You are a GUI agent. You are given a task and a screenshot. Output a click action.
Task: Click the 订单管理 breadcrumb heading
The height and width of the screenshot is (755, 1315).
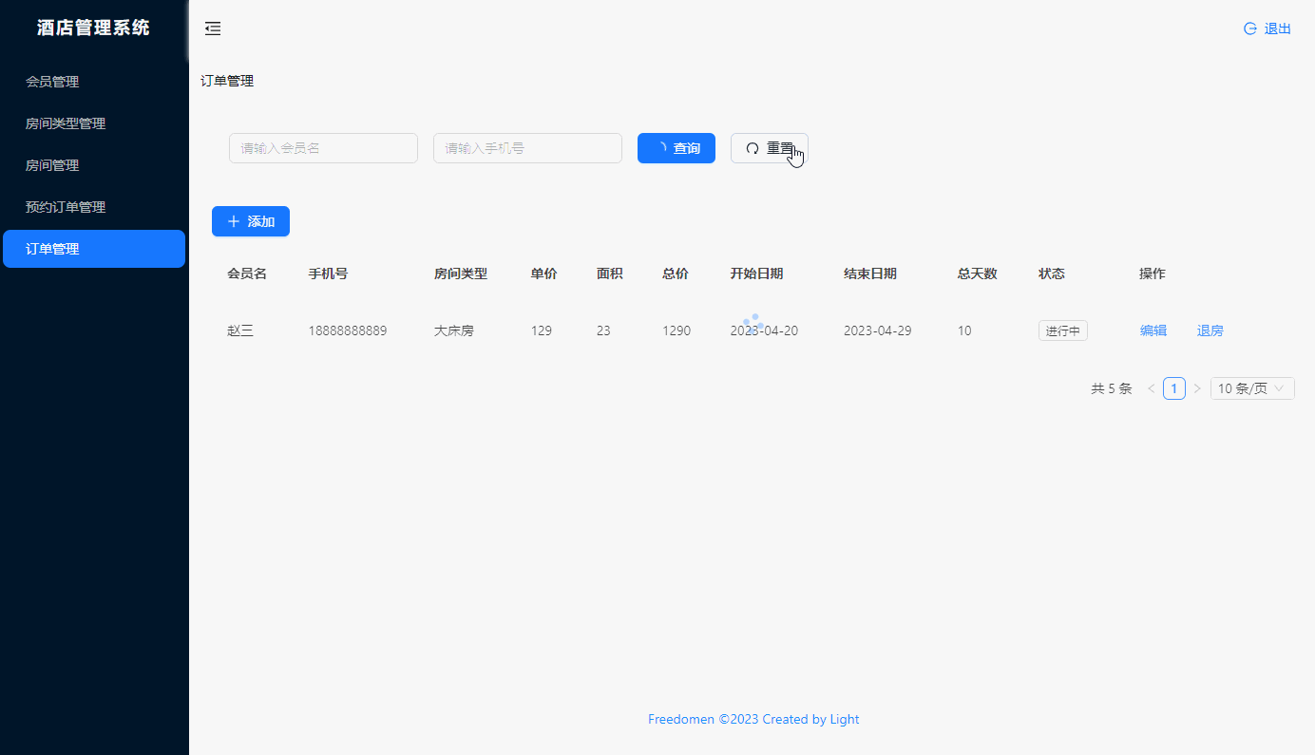coord(227,81)
